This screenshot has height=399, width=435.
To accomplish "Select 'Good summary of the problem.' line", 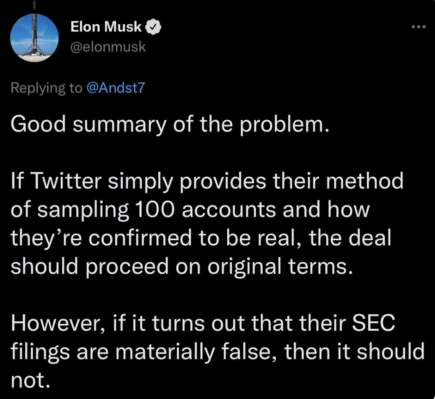I will tap(170, 124).
